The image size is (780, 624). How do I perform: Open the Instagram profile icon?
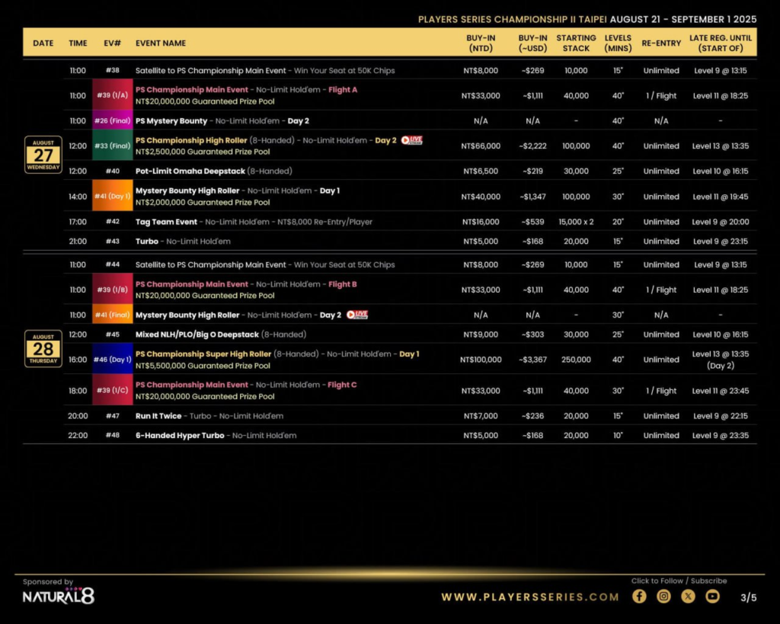pos(663,597)
